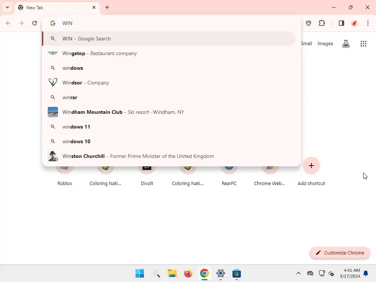Open File Explorer from taskbar
Viewport: 376px width, 282px height.
pos(172,273)
